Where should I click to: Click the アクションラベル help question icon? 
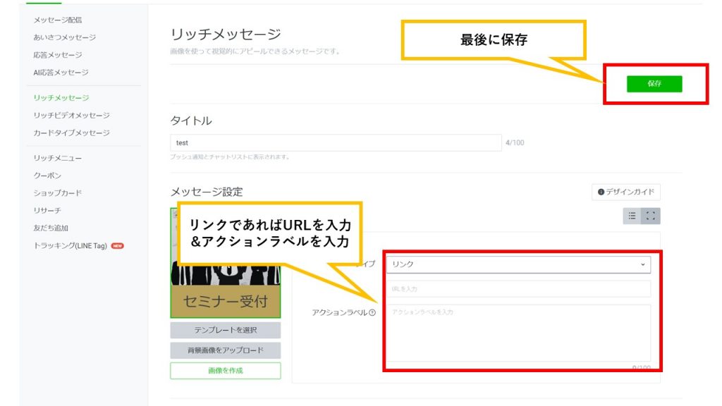(x=372, y=313)
